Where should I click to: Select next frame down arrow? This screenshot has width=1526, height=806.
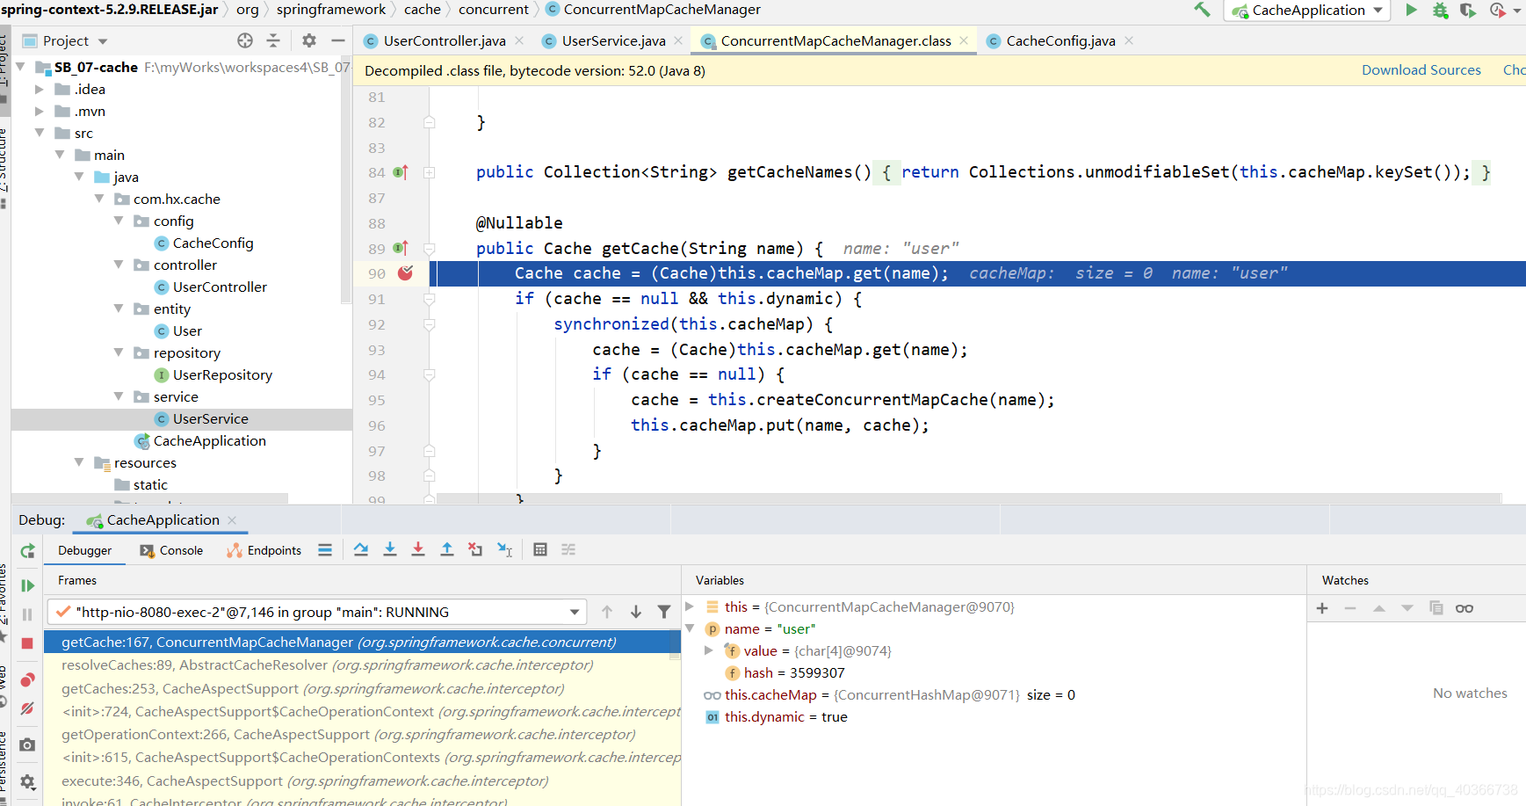tap(636, 612)
